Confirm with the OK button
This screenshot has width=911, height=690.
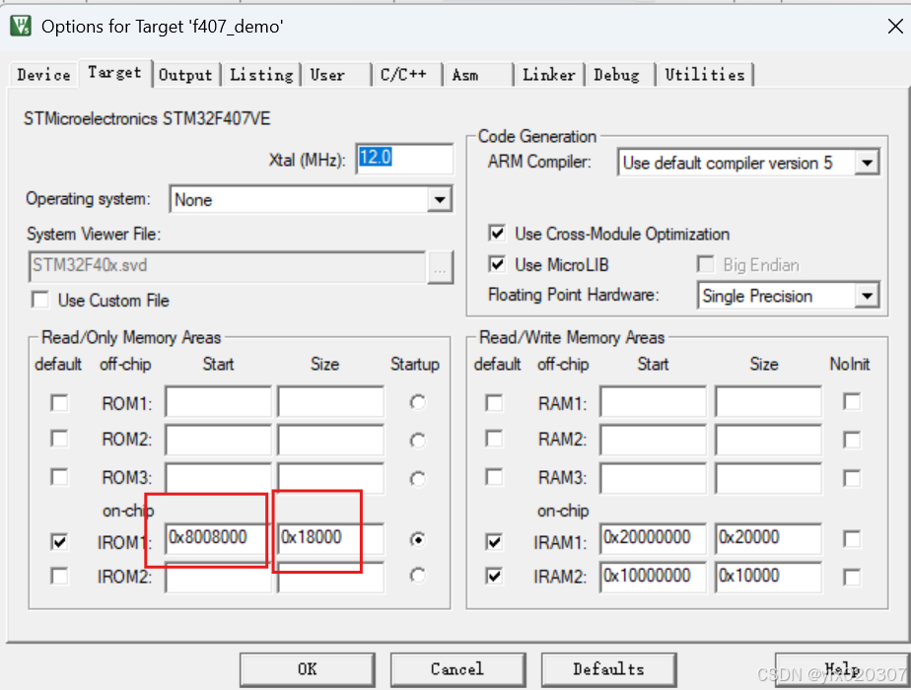pyautogui.click(x=308, y=669)
